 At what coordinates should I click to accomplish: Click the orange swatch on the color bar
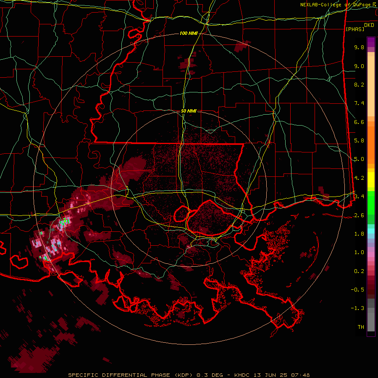(x=371, y=144)
